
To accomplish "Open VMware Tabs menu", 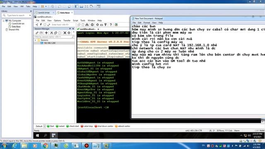I will coord(28,7).
